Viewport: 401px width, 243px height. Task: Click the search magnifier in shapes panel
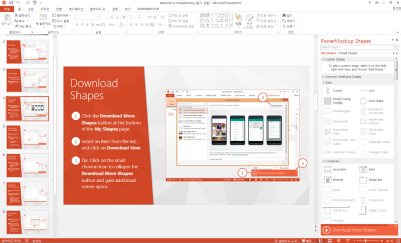[x=396, y=47]
